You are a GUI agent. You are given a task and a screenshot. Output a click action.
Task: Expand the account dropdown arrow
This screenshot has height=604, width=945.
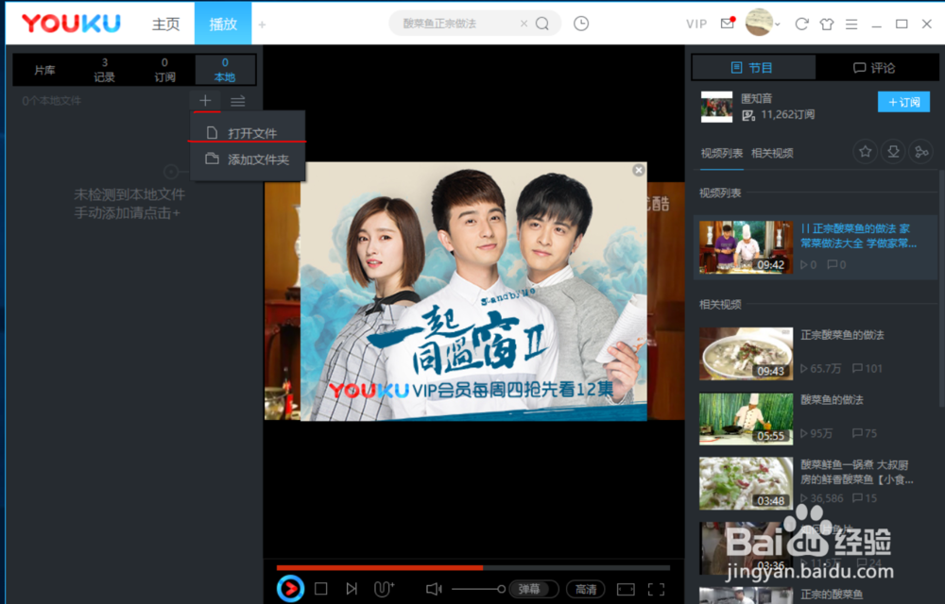tap(778, 24)
